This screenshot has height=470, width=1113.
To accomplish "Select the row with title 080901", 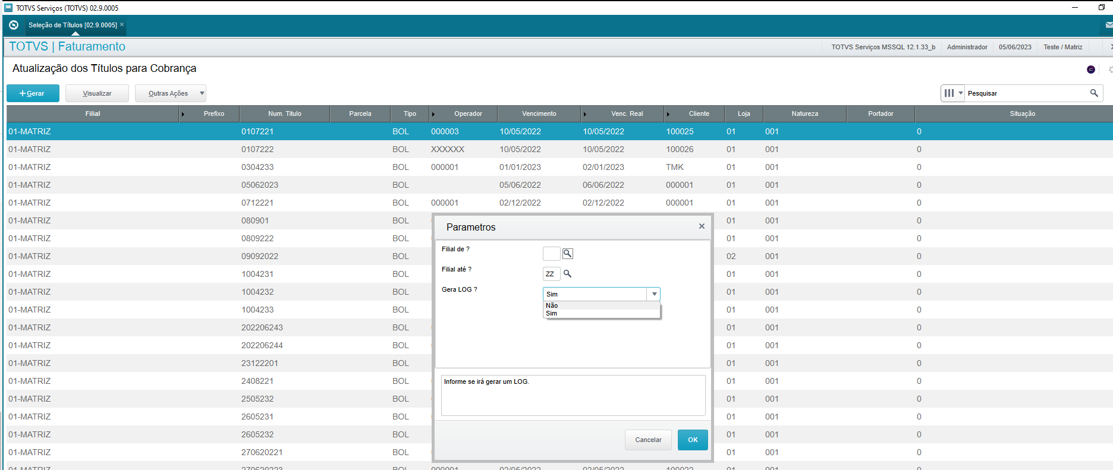I will [x=220, y=220].
